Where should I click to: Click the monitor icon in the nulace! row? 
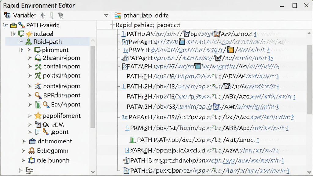[21, 34]
